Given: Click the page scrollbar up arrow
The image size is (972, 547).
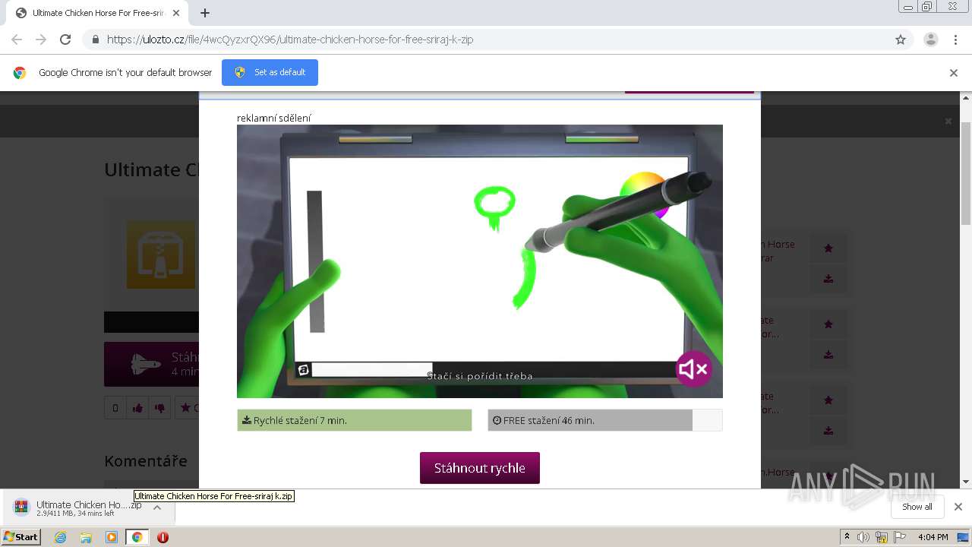Looking at the screenshot, I should [x=966, y=98].
